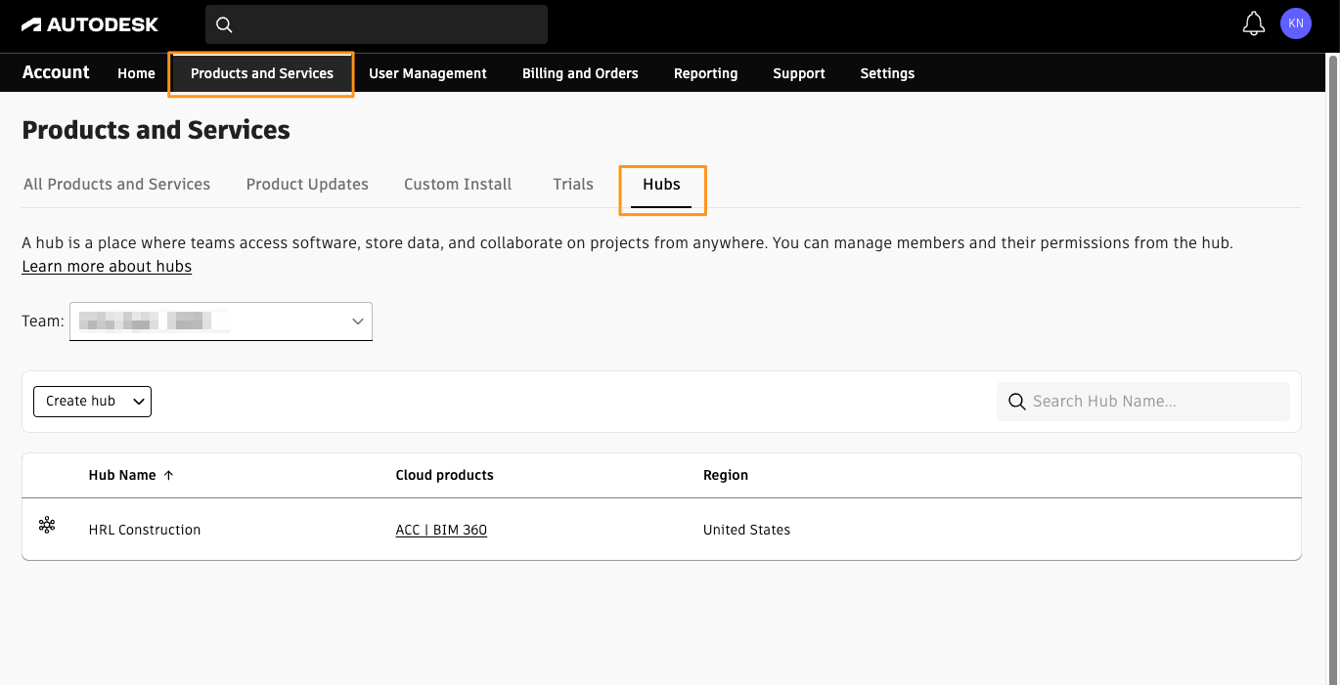Select the Hubs tab
This screenshot has width=1340, height=685.
[661, 185]
